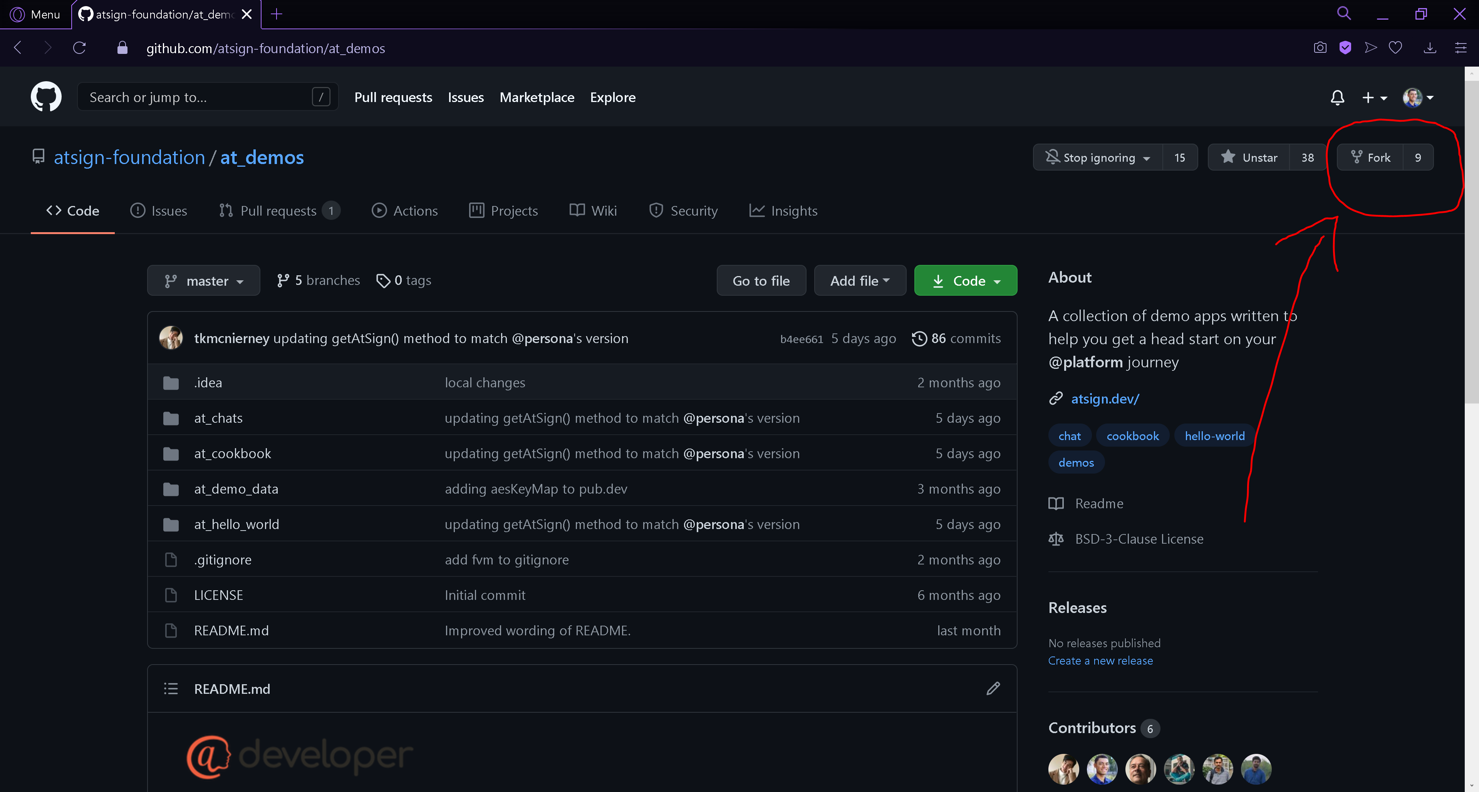Open the master branch selector
Screen dimensions: 1479x792
click(203, 281)
